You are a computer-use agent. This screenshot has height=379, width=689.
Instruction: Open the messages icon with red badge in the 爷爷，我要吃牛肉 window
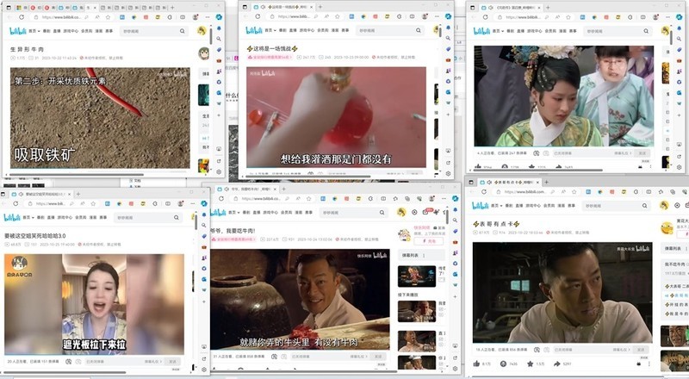pos(425,212)
